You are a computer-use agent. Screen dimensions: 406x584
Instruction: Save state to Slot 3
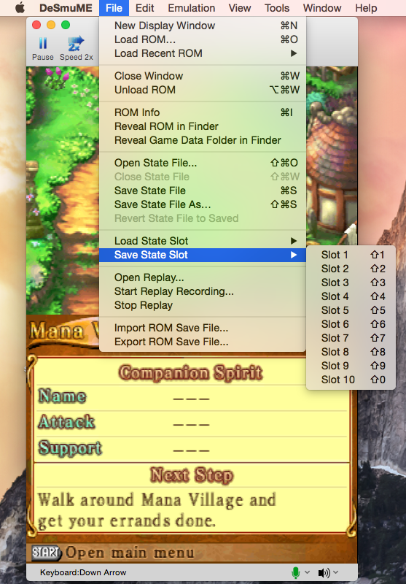(x=351, y=283)
